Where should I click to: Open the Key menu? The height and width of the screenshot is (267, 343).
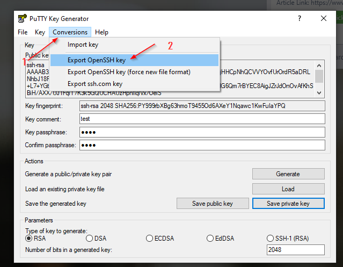pos(40,32)
